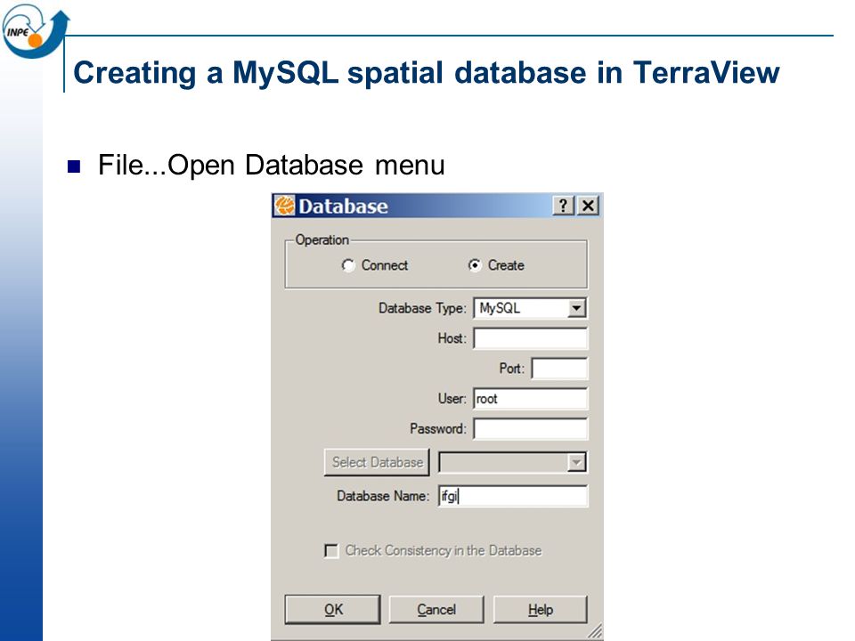The width and height of the screenshot is (855, 641).
Task: Close the Database dialog with X
Action: tap(589, 206)
